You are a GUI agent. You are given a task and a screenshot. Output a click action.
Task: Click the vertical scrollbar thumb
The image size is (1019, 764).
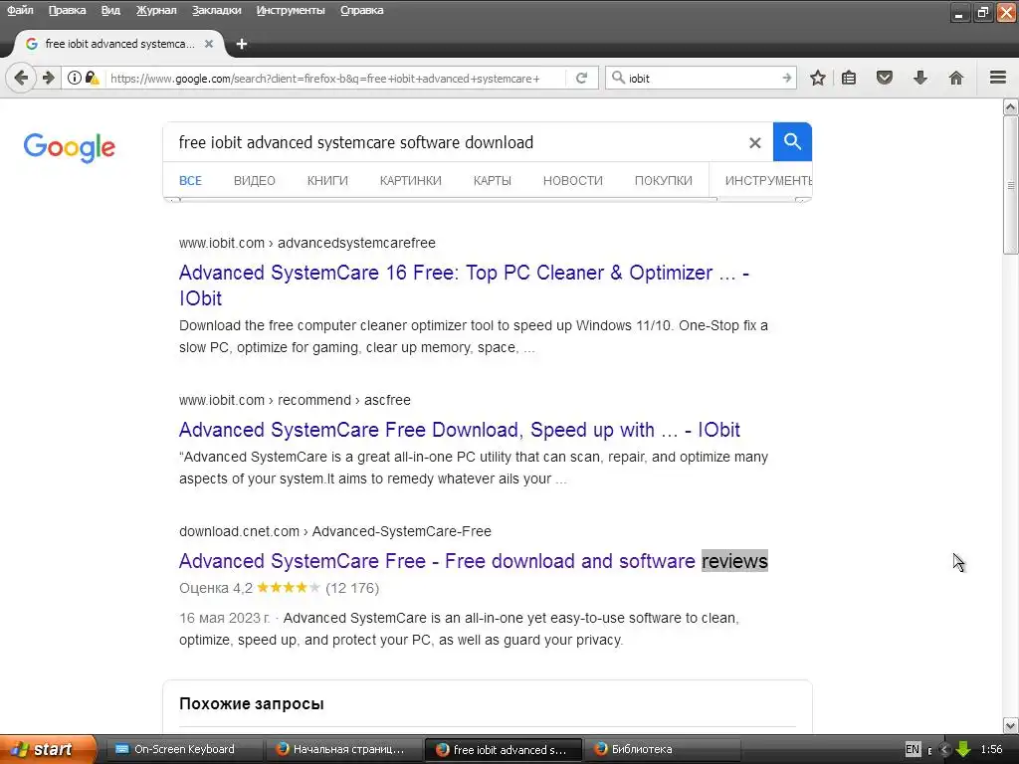(x=1011, y=185)
